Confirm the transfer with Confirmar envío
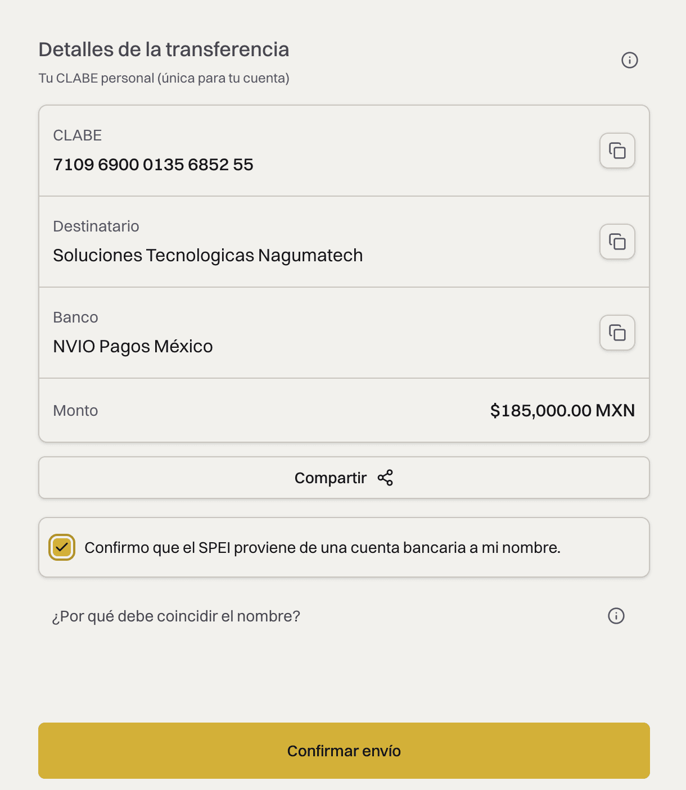686x790 pixels. click(x=344, y=751)
